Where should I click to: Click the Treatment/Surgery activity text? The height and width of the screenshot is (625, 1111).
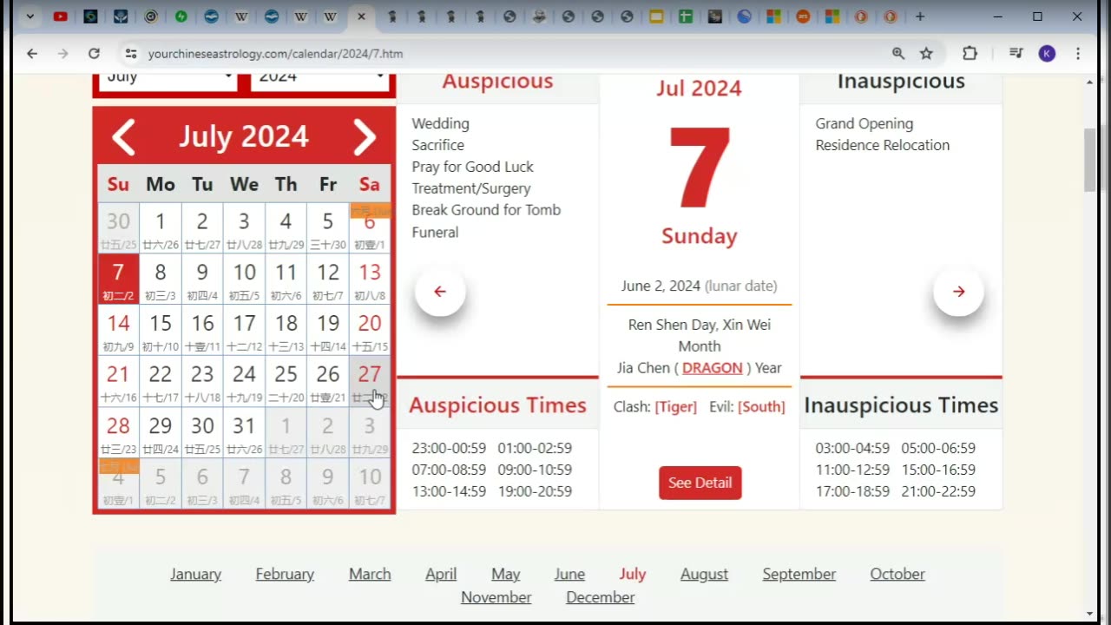point(471,188)
